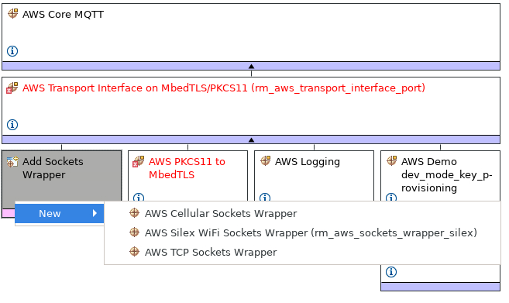
Task: Select the AWS Logging label
Action: click(x=308, y=161)
